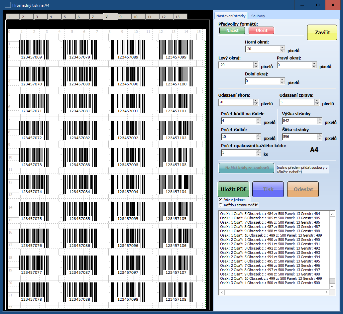Image resolution: width=343 pixels, height=314 pixels.
Task: Select page tab 5
Action: tap(68, 17)
